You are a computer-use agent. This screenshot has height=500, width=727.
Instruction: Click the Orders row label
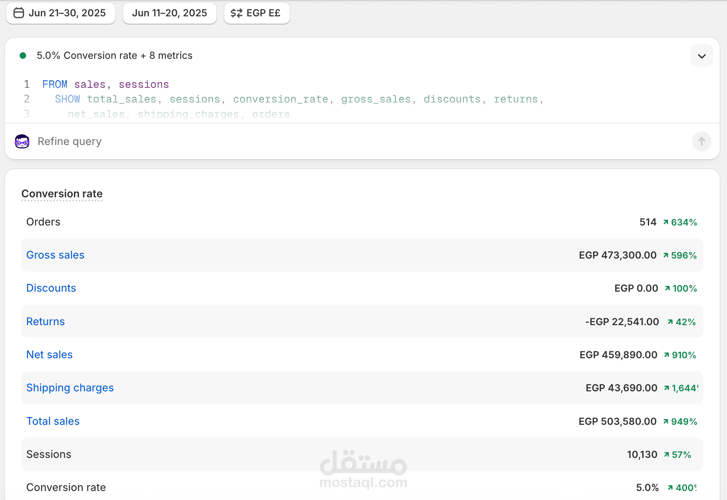[43, 222]
